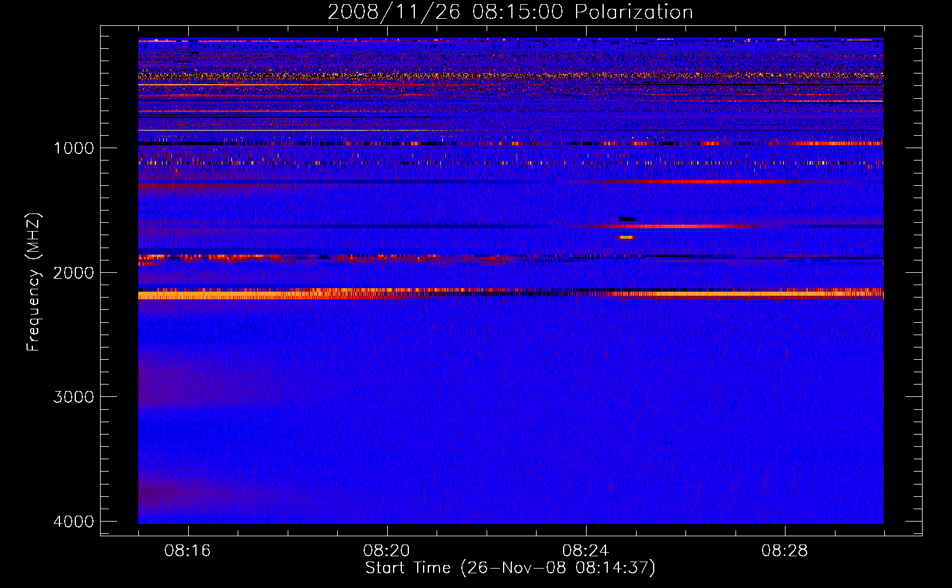Viewport: 952px width, 588px height.
Task: Click the 08:20 time tick label
Action: click(x=387, y=551)
